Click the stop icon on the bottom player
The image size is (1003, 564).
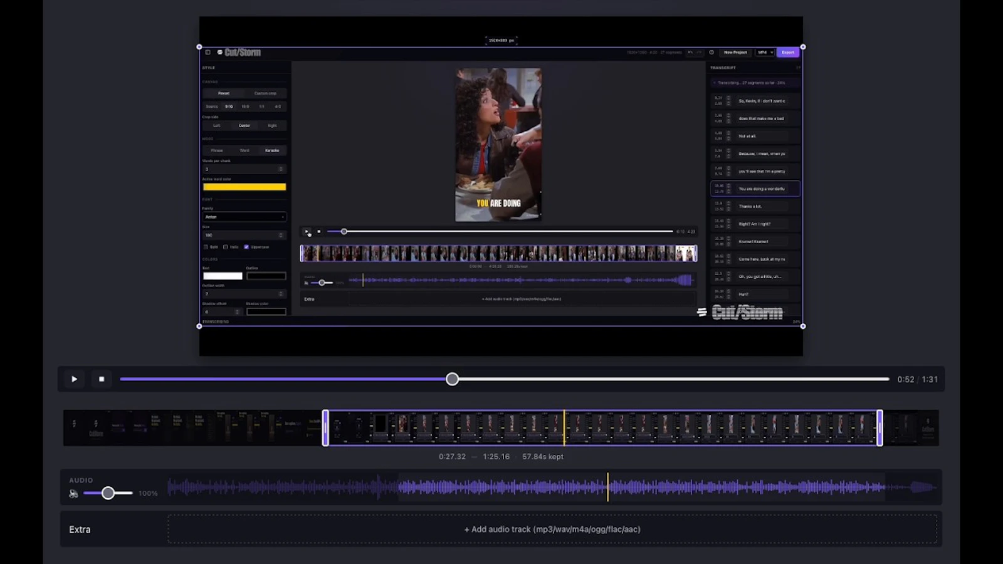(x=102, y=379)
